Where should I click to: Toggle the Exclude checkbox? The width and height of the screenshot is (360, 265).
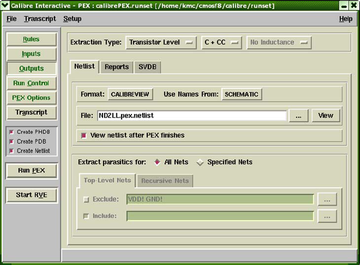pos(86,200)
